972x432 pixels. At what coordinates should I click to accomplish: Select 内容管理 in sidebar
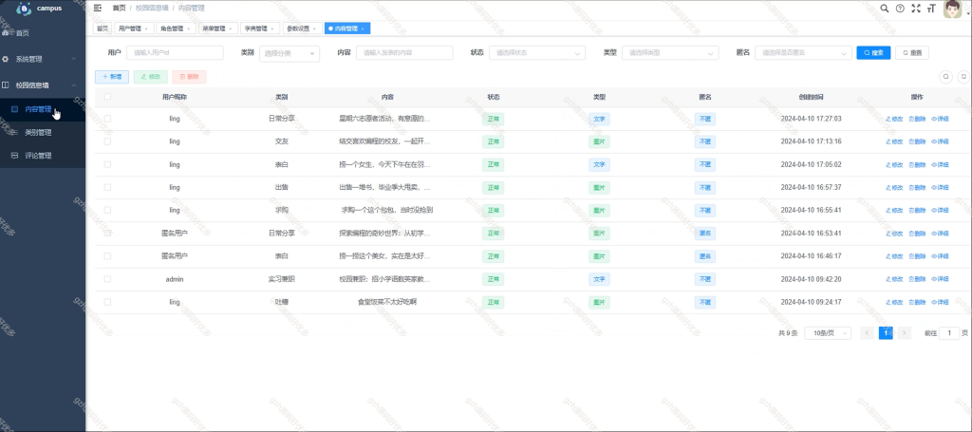43,109
